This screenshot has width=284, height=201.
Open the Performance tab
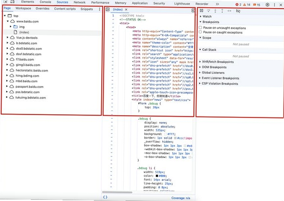(x=100, y=2)
